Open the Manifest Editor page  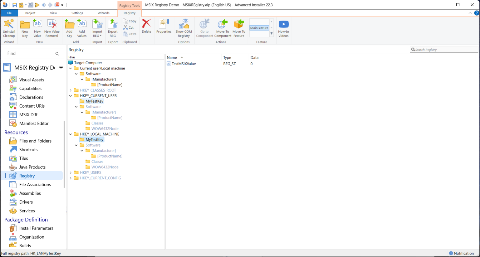[x=34, y=124]
